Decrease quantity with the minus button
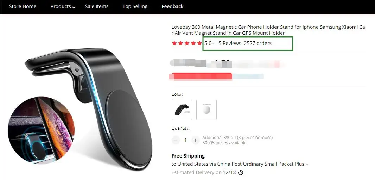The width and height of the screenshot is (375, 180). click(x=176, y=140)
